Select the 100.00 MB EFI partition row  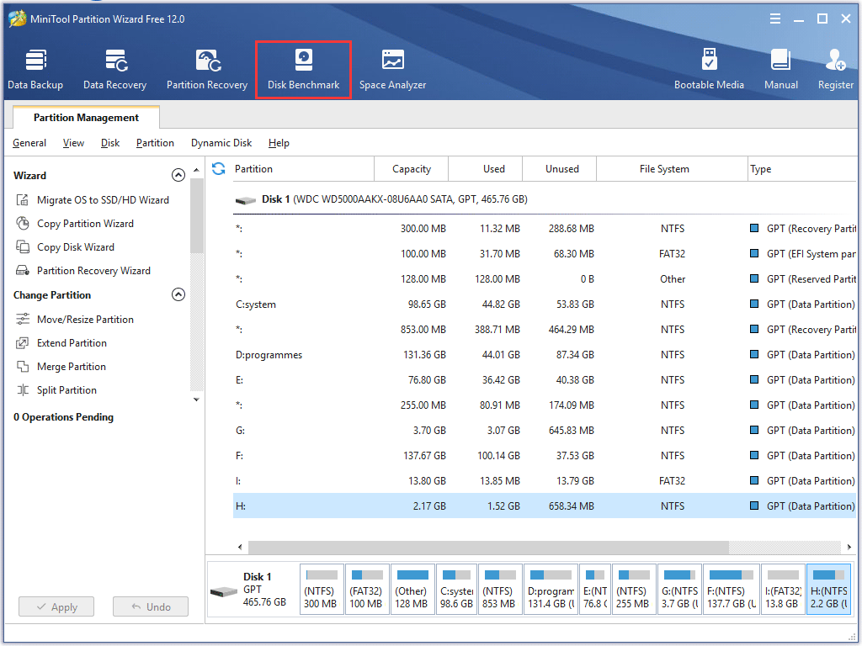545,254
